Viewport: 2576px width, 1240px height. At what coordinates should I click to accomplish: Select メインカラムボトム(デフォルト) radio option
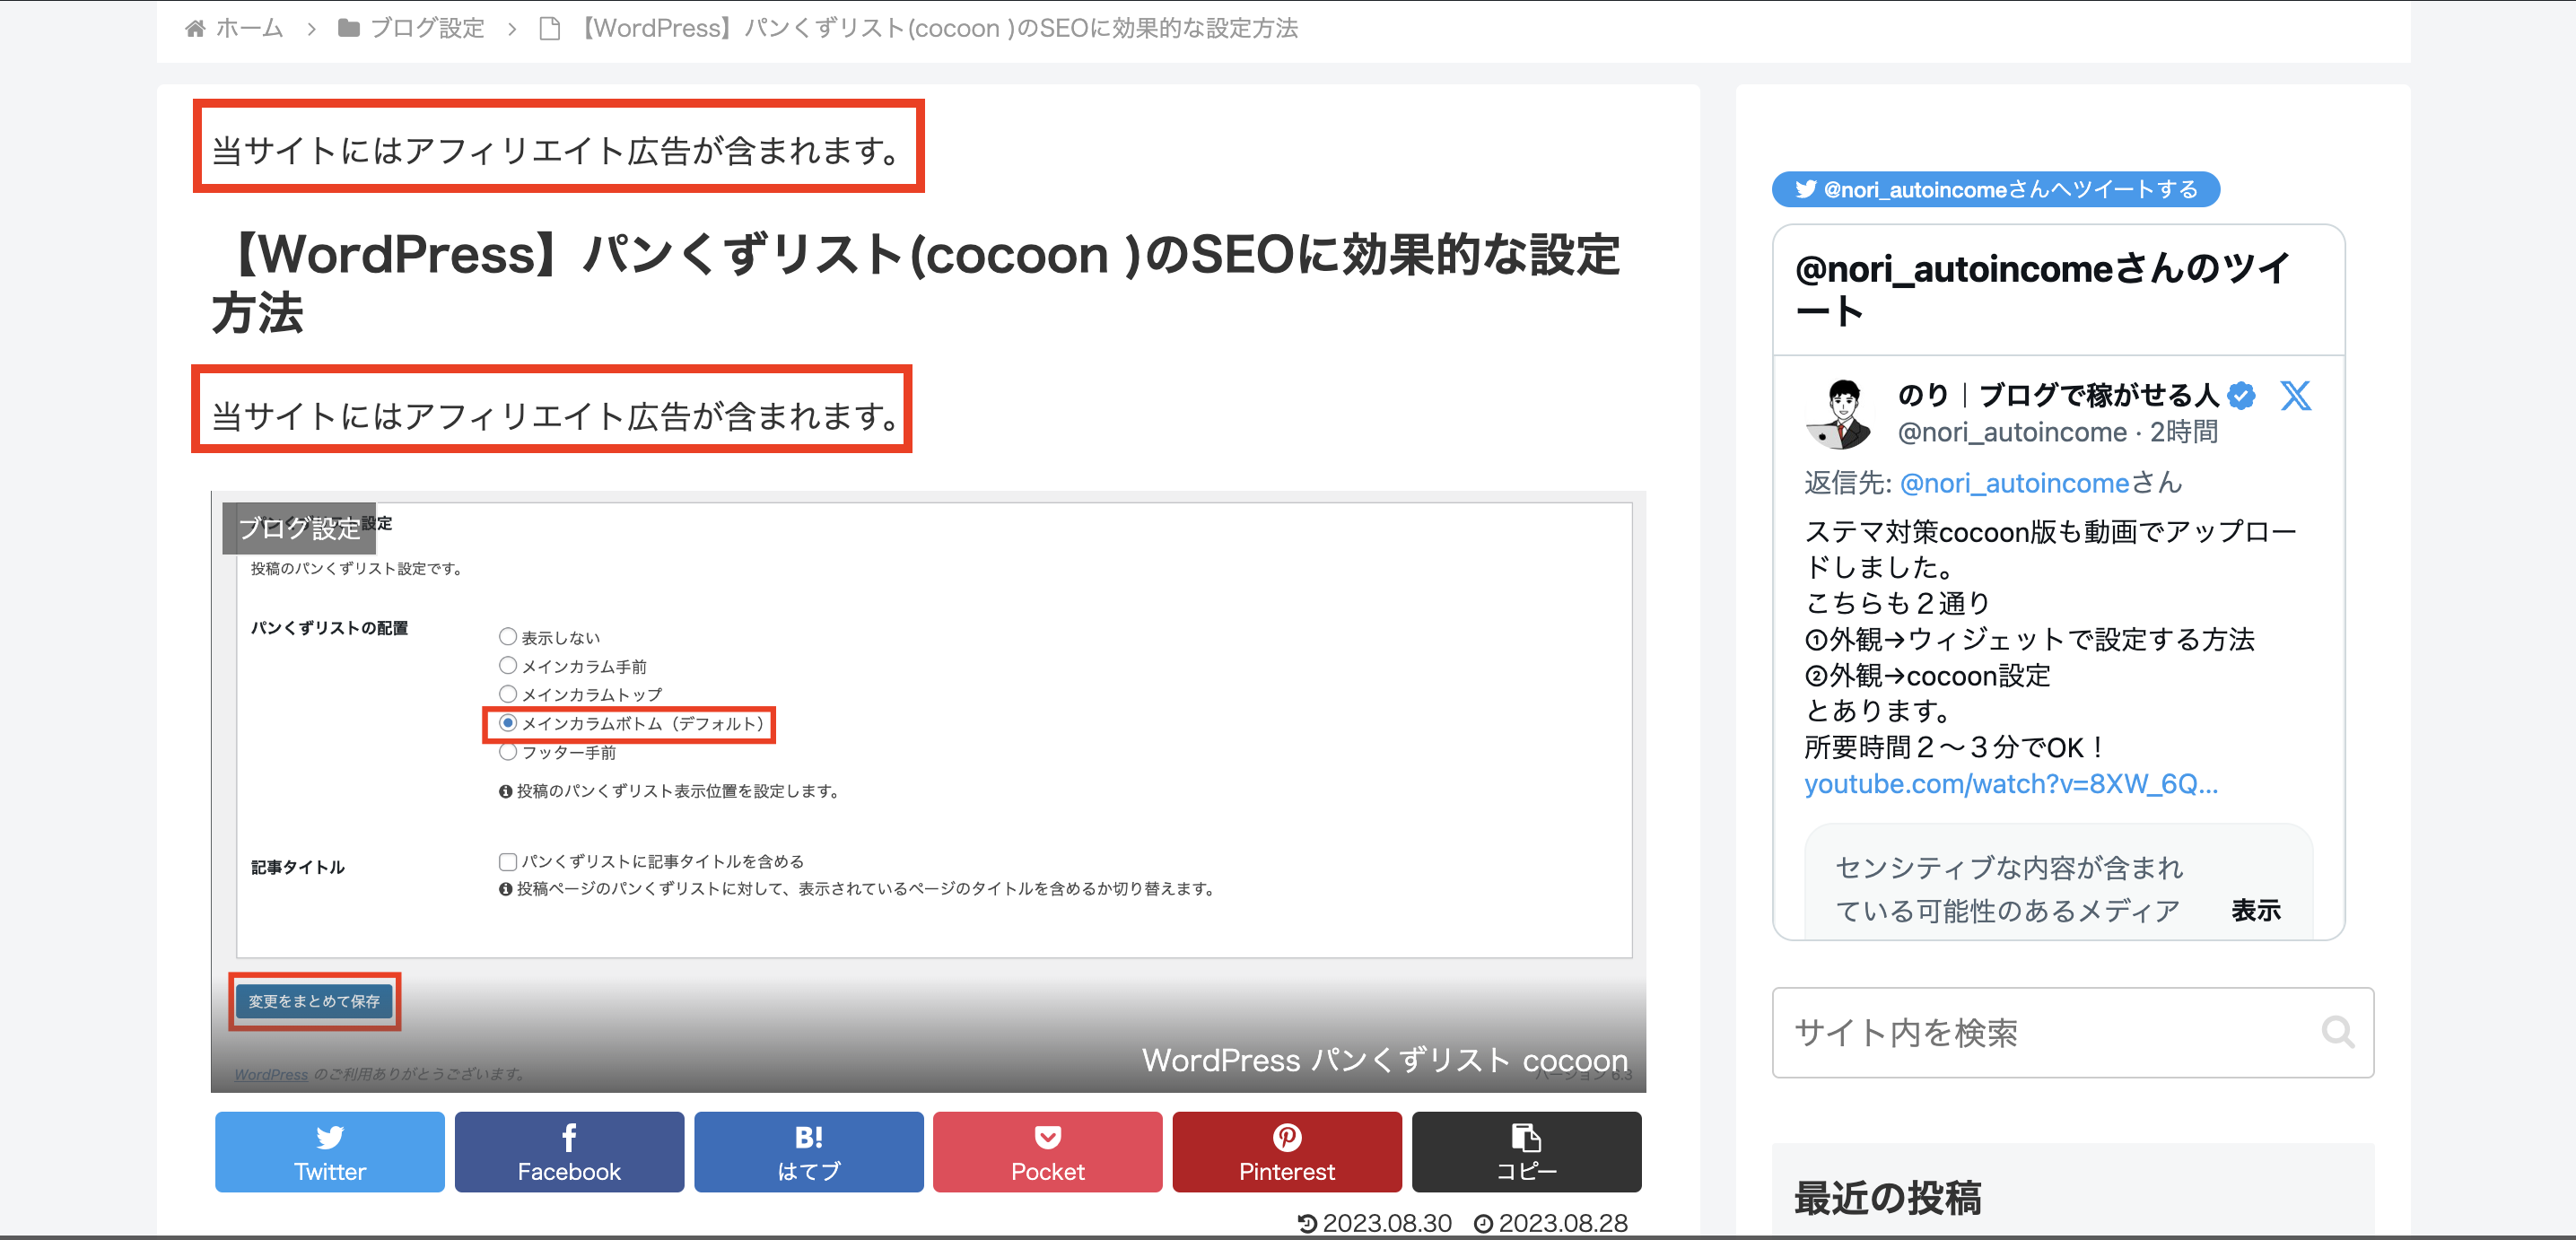tap(508, 722)
